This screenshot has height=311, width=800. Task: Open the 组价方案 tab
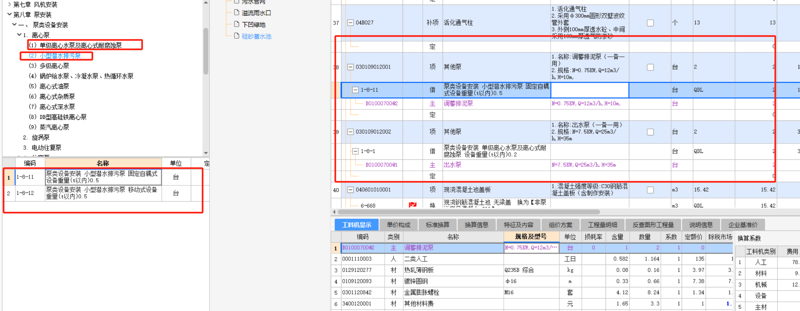[561, 225]
